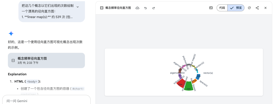
Task: Close the canvas panel
Action: click(x=265, y=8)
